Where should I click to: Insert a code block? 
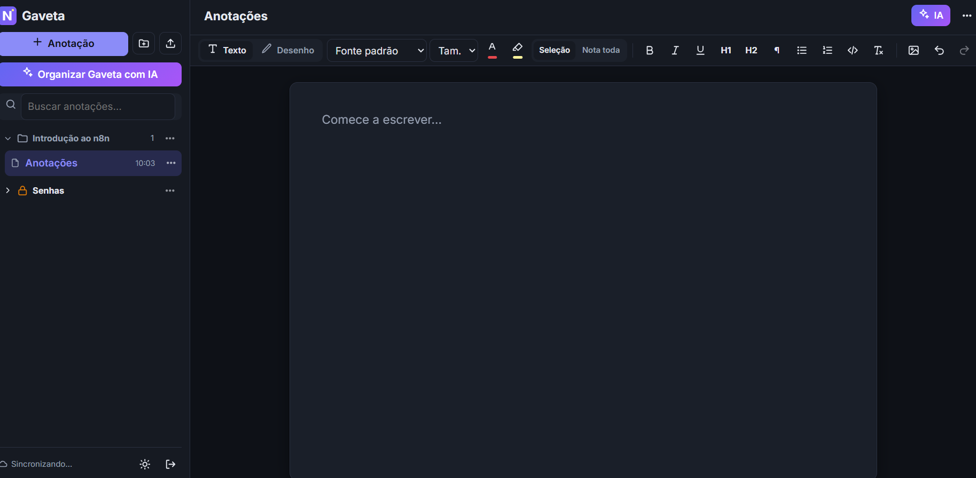pos(853,50)
